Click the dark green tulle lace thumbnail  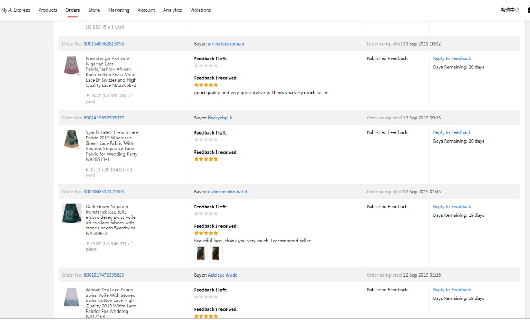pyautogui.click(x=72, y=214)
